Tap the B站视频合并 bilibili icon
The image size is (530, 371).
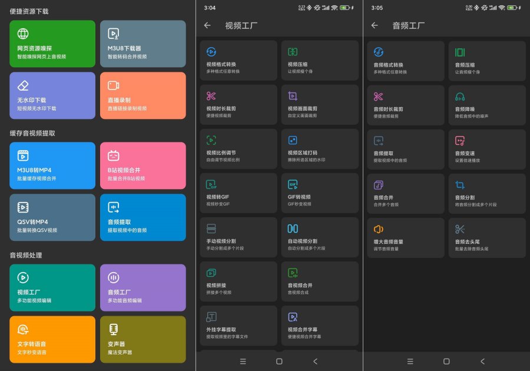point(114,155)
